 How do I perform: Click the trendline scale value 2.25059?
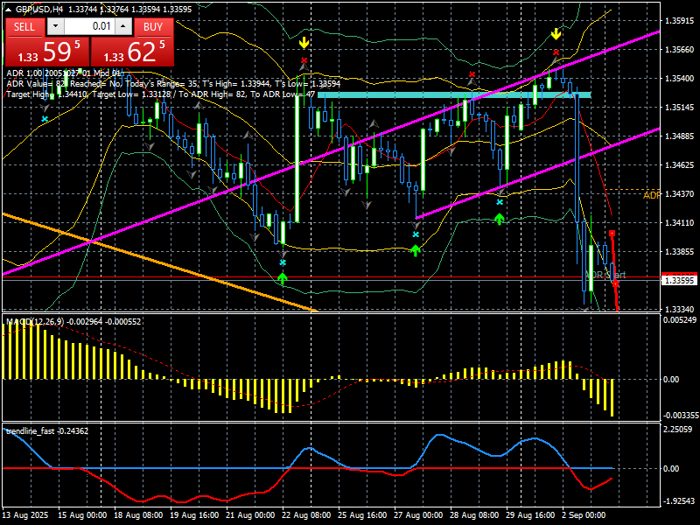[x=679, y=430]
